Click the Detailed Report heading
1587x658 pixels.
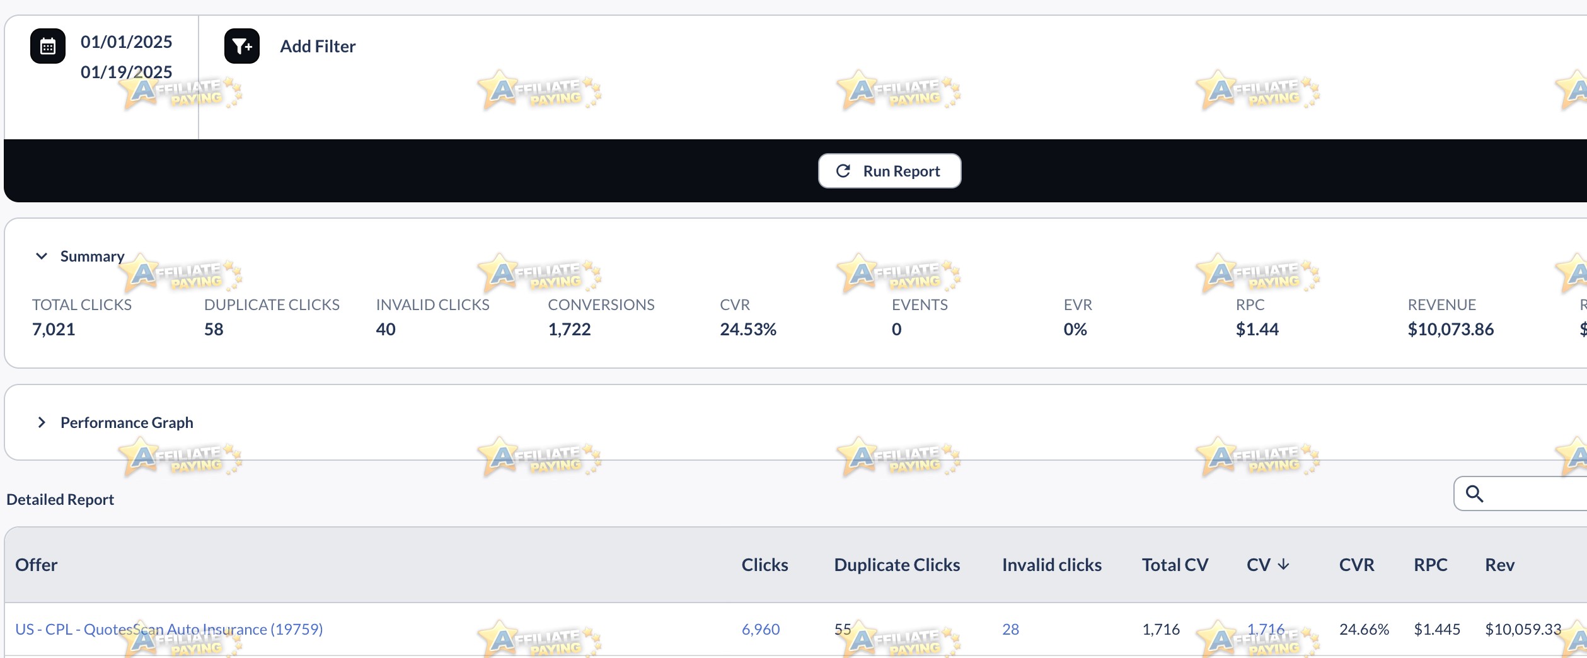61,499
